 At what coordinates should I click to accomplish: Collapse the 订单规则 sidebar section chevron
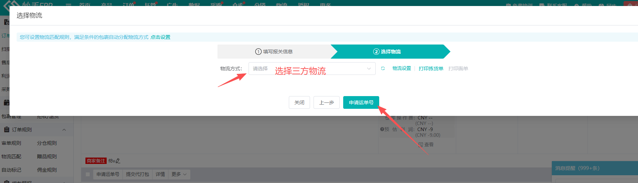(x=64, y=130)
